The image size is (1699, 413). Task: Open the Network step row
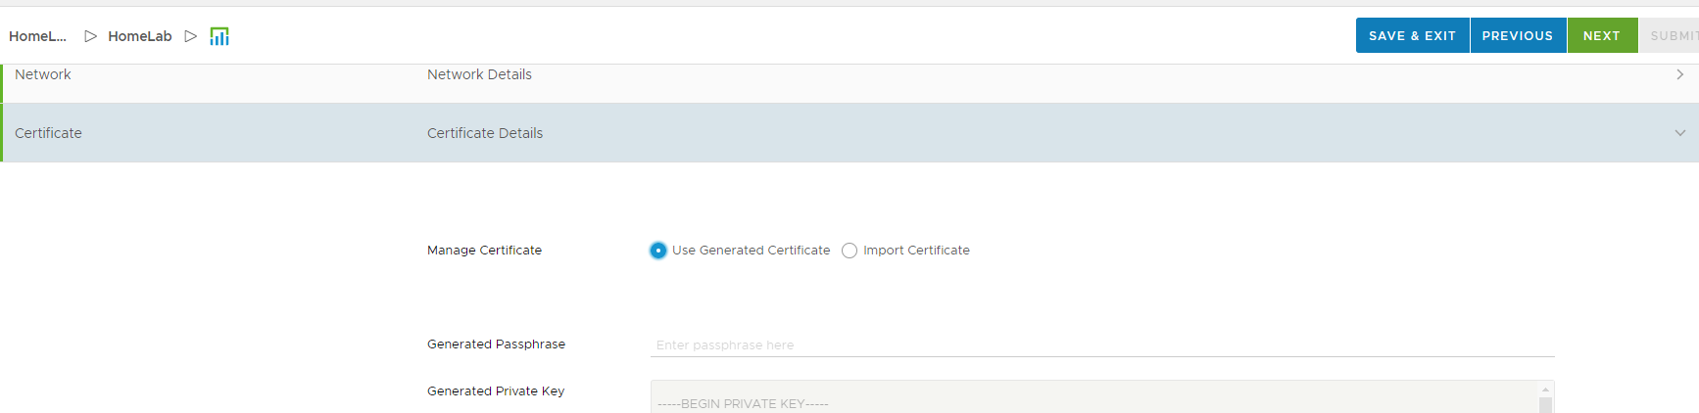43,74
